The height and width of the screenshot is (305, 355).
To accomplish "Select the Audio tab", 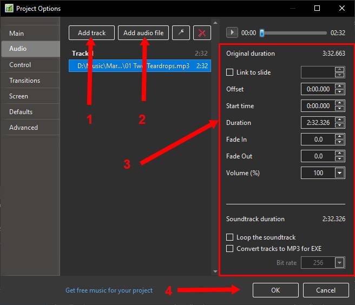I will 31,49.
